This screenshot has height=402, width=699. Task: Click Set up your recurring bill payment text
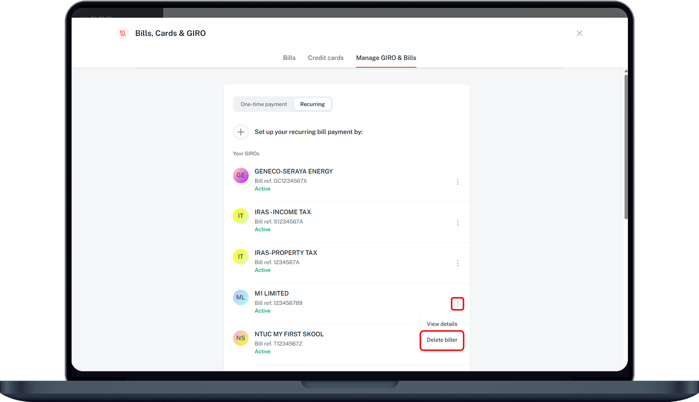[x=309, y=132]
